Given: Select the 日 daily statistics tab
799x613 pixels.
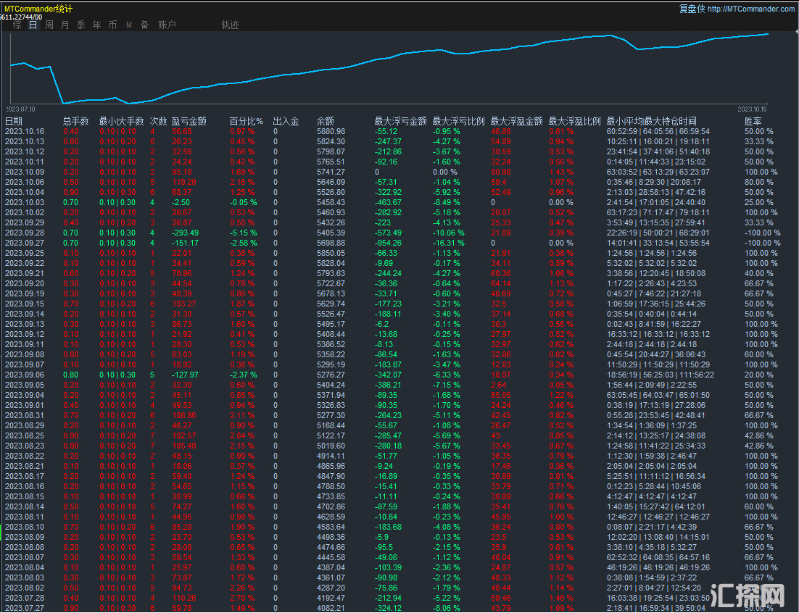Looking at the screenshot, I should tap(33, 25).
